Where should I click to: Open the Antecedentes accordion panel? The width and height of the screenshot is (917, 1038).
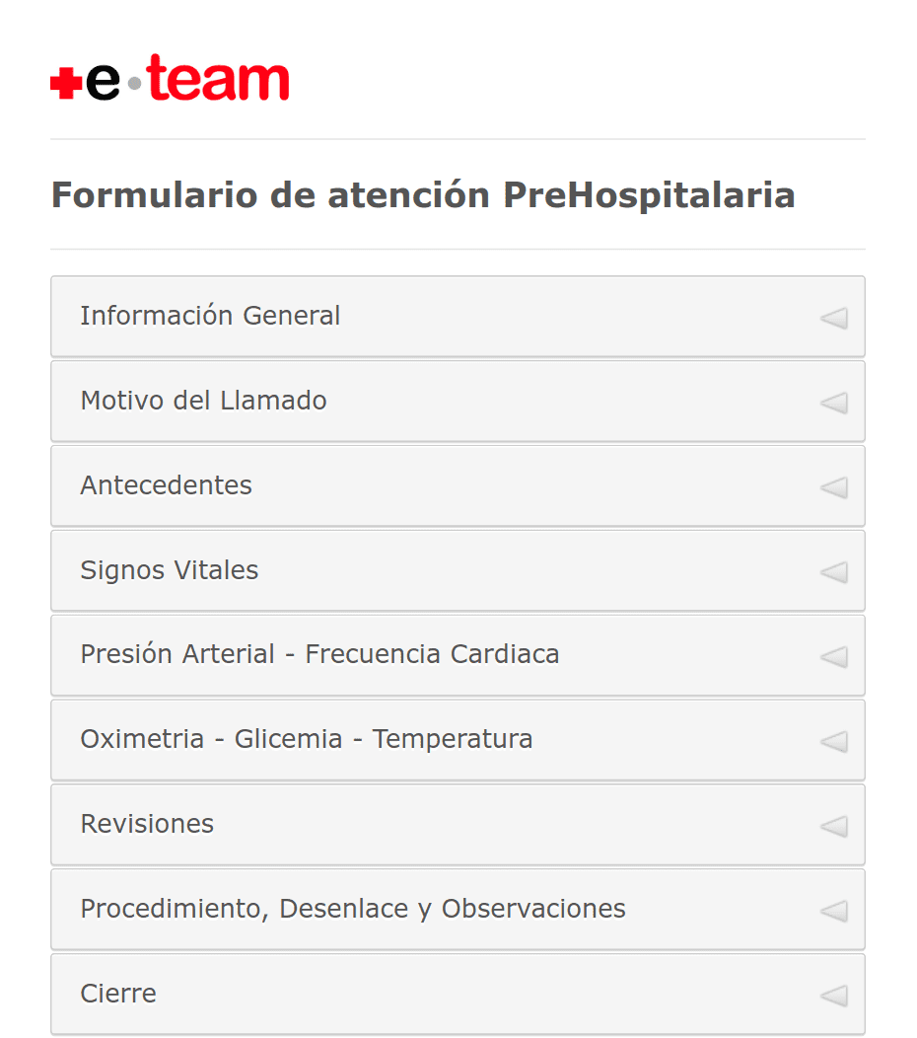(458, 485)
